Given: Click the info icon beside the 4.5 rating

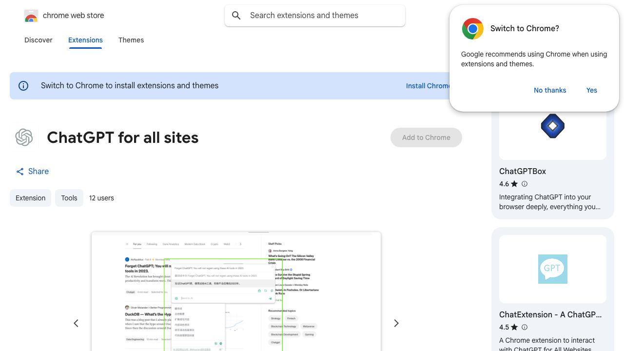Looking at the screenshot, I should (x=525, y=327).
